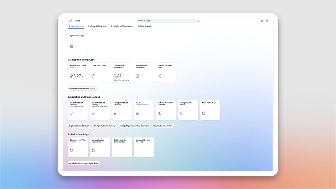Open the AB user profile avatar
This screenshot has width=336, height=189.
coord(267,21)
